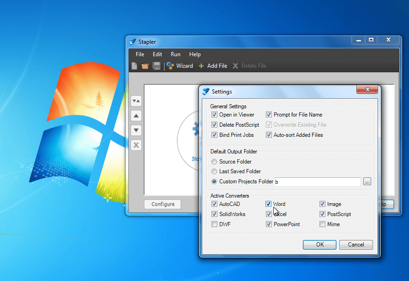Toggle the PowerPoint converter checkbox
Viewport: 409px width, 281px height.
(269, 224)
